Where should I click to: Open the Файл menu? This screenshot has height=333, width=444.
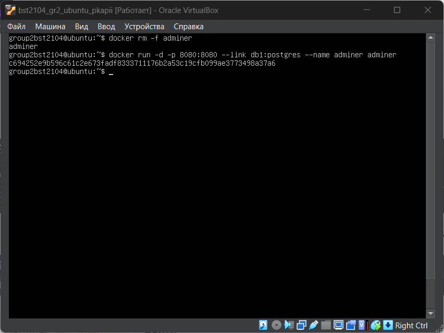pos(17,27)
